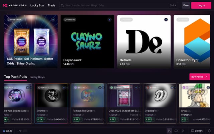Open the Trade menu
The height and width of the screenshot is (134, 214).
click(x=51, y=5)
